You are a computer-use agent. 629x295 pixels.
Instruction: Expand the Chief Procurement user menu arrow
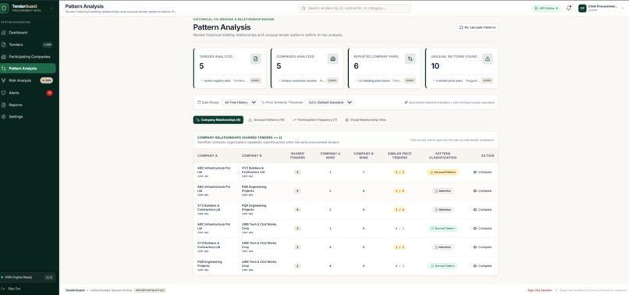623,8
